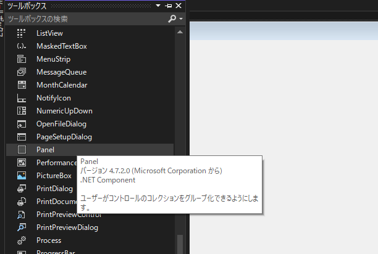Close the toolbox panel

pyautogui.click(x=178, y=6)
